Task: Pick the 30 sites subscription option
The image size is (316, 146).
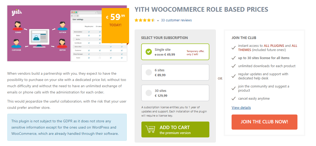Action: pyautogui.click(x=149, y=93)
